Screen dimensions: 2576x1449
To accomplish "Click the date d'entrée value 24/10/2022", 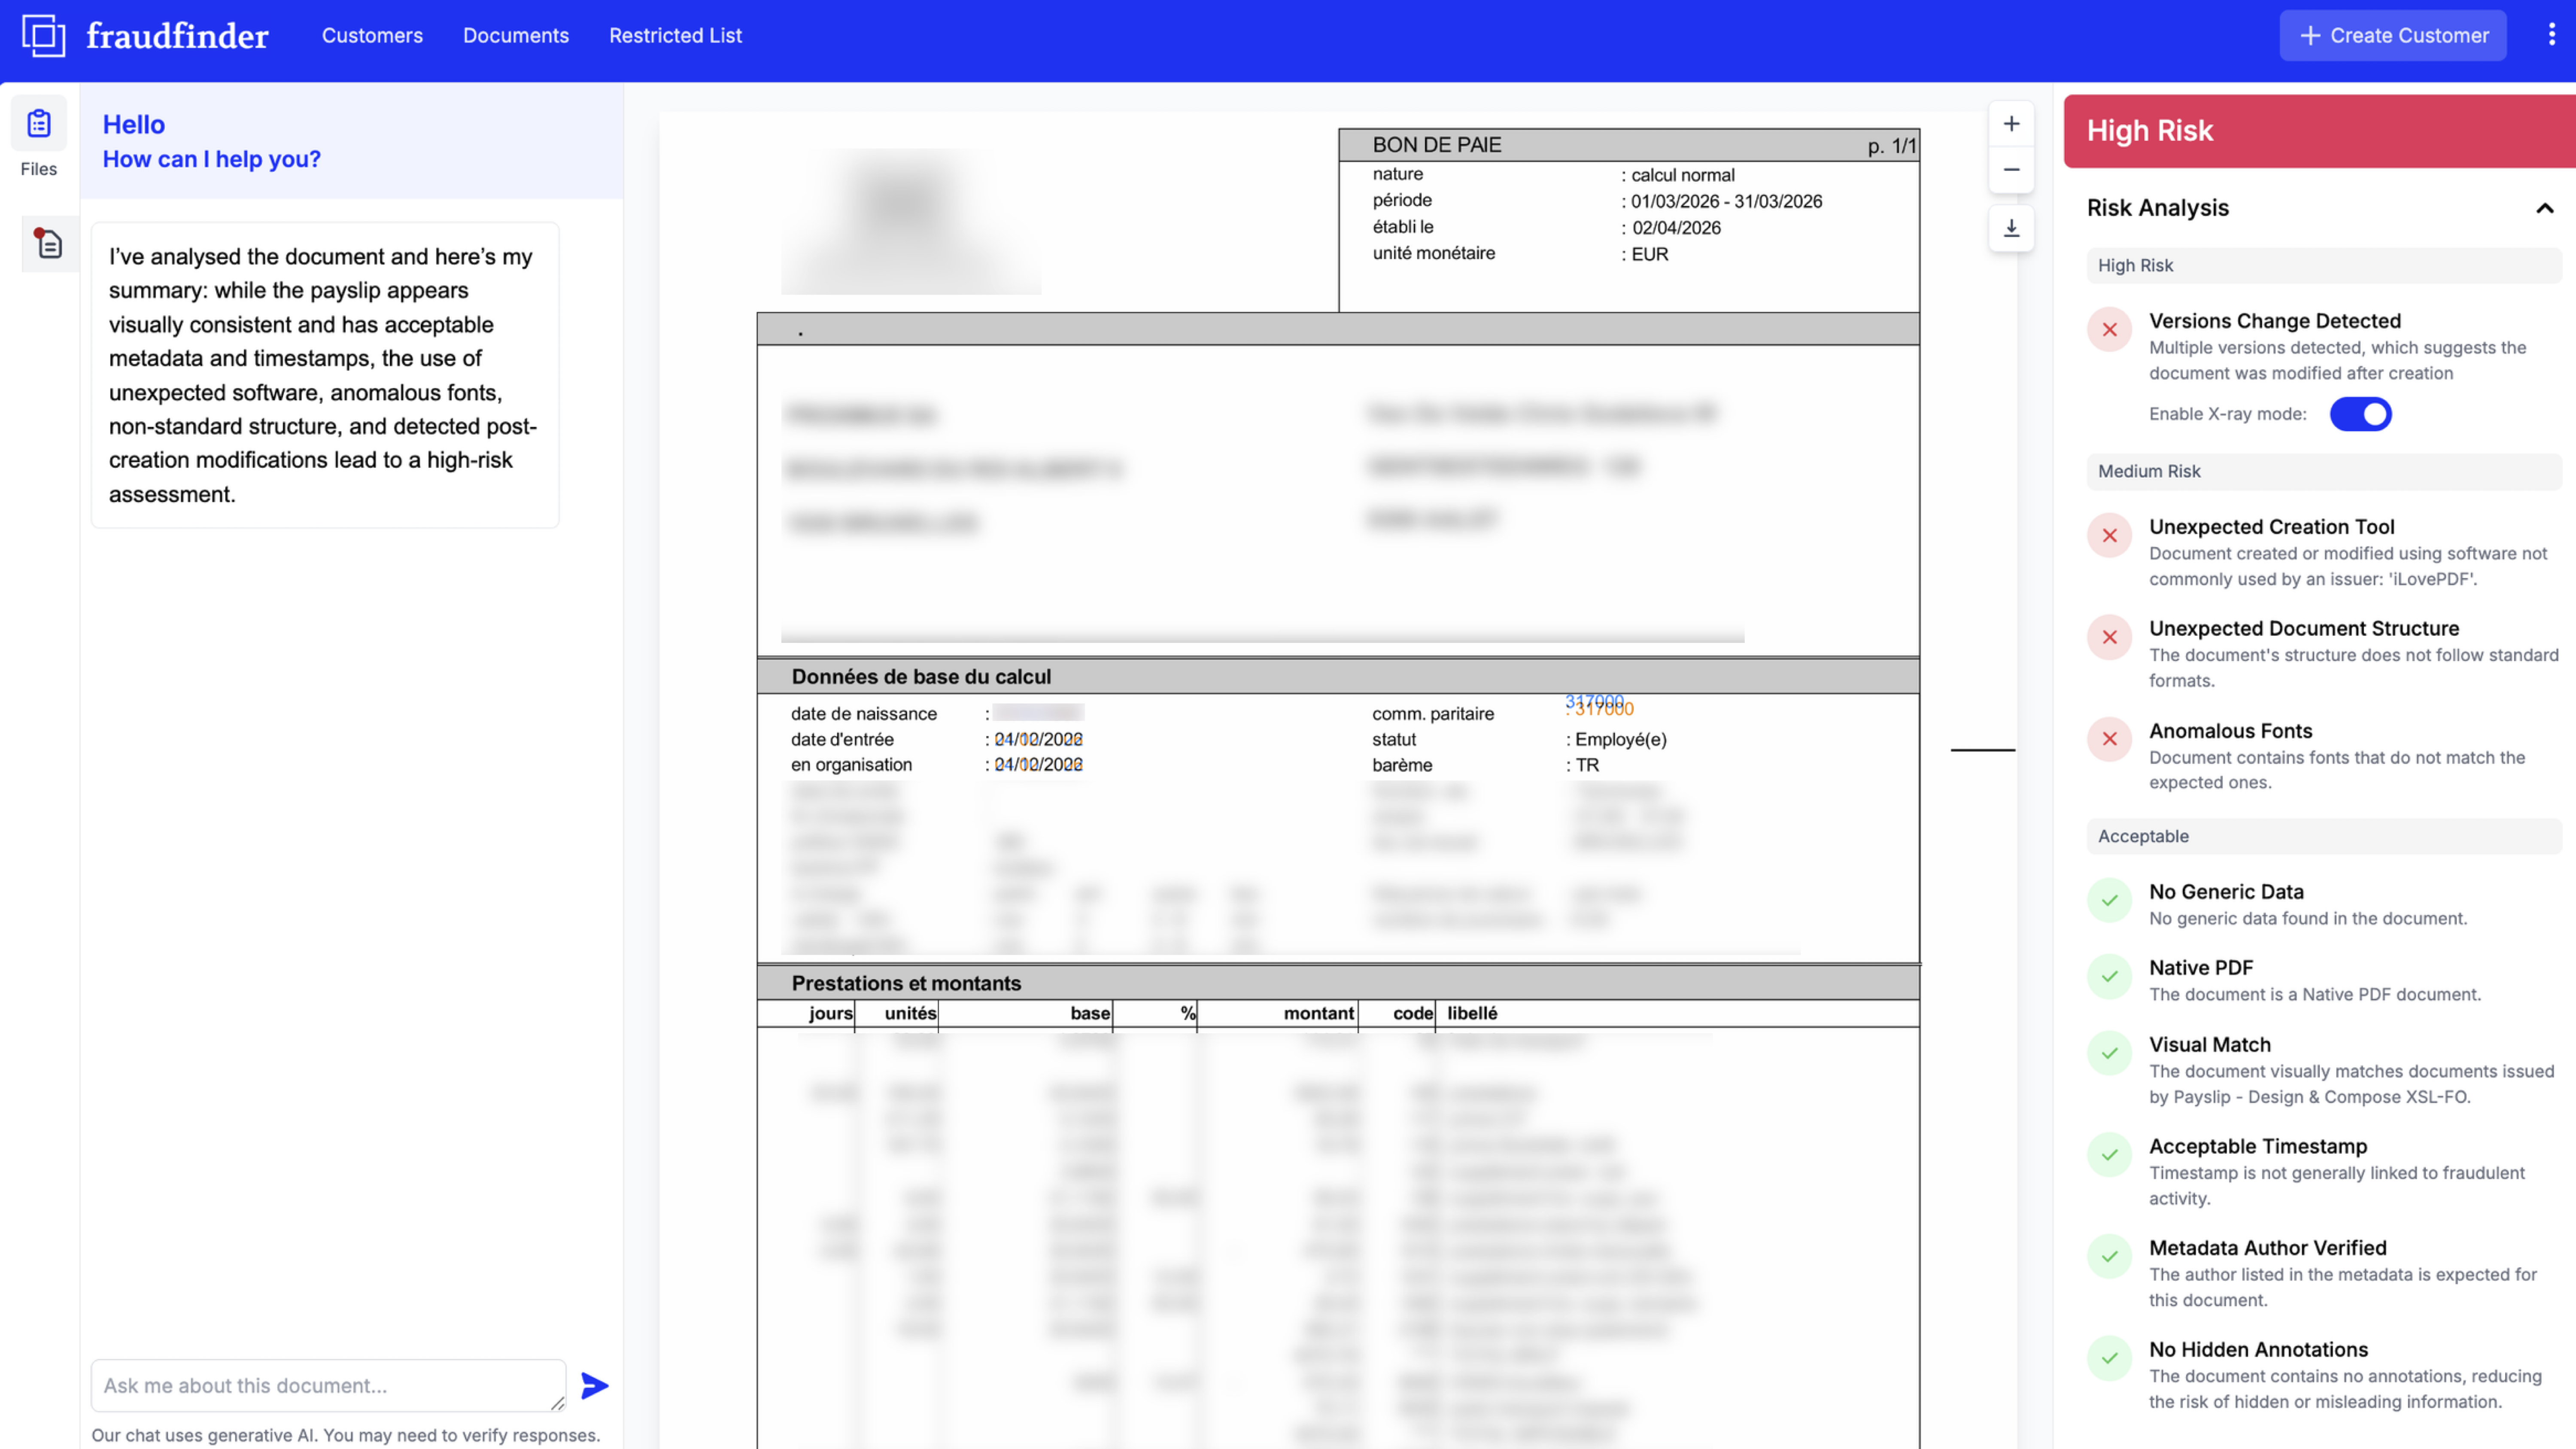I will point(1038,739).
